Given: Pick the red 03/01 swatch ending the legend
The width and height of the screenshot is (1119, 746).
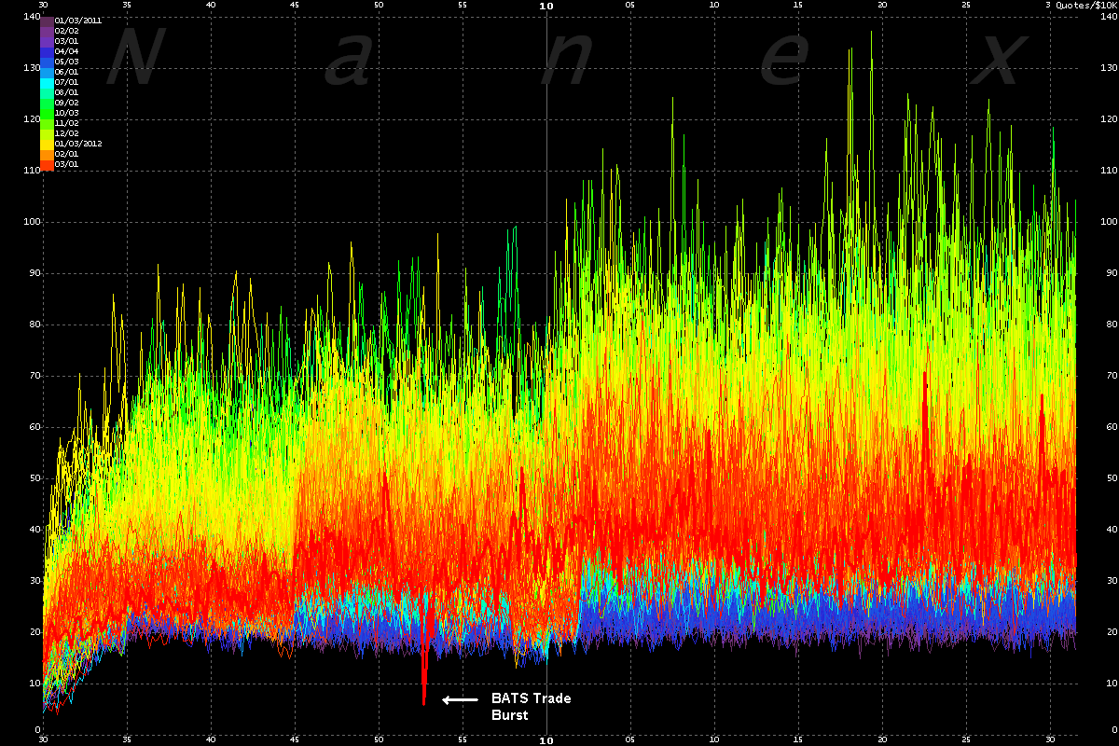Looking at the screenshot, I should [x=48, y=164].
